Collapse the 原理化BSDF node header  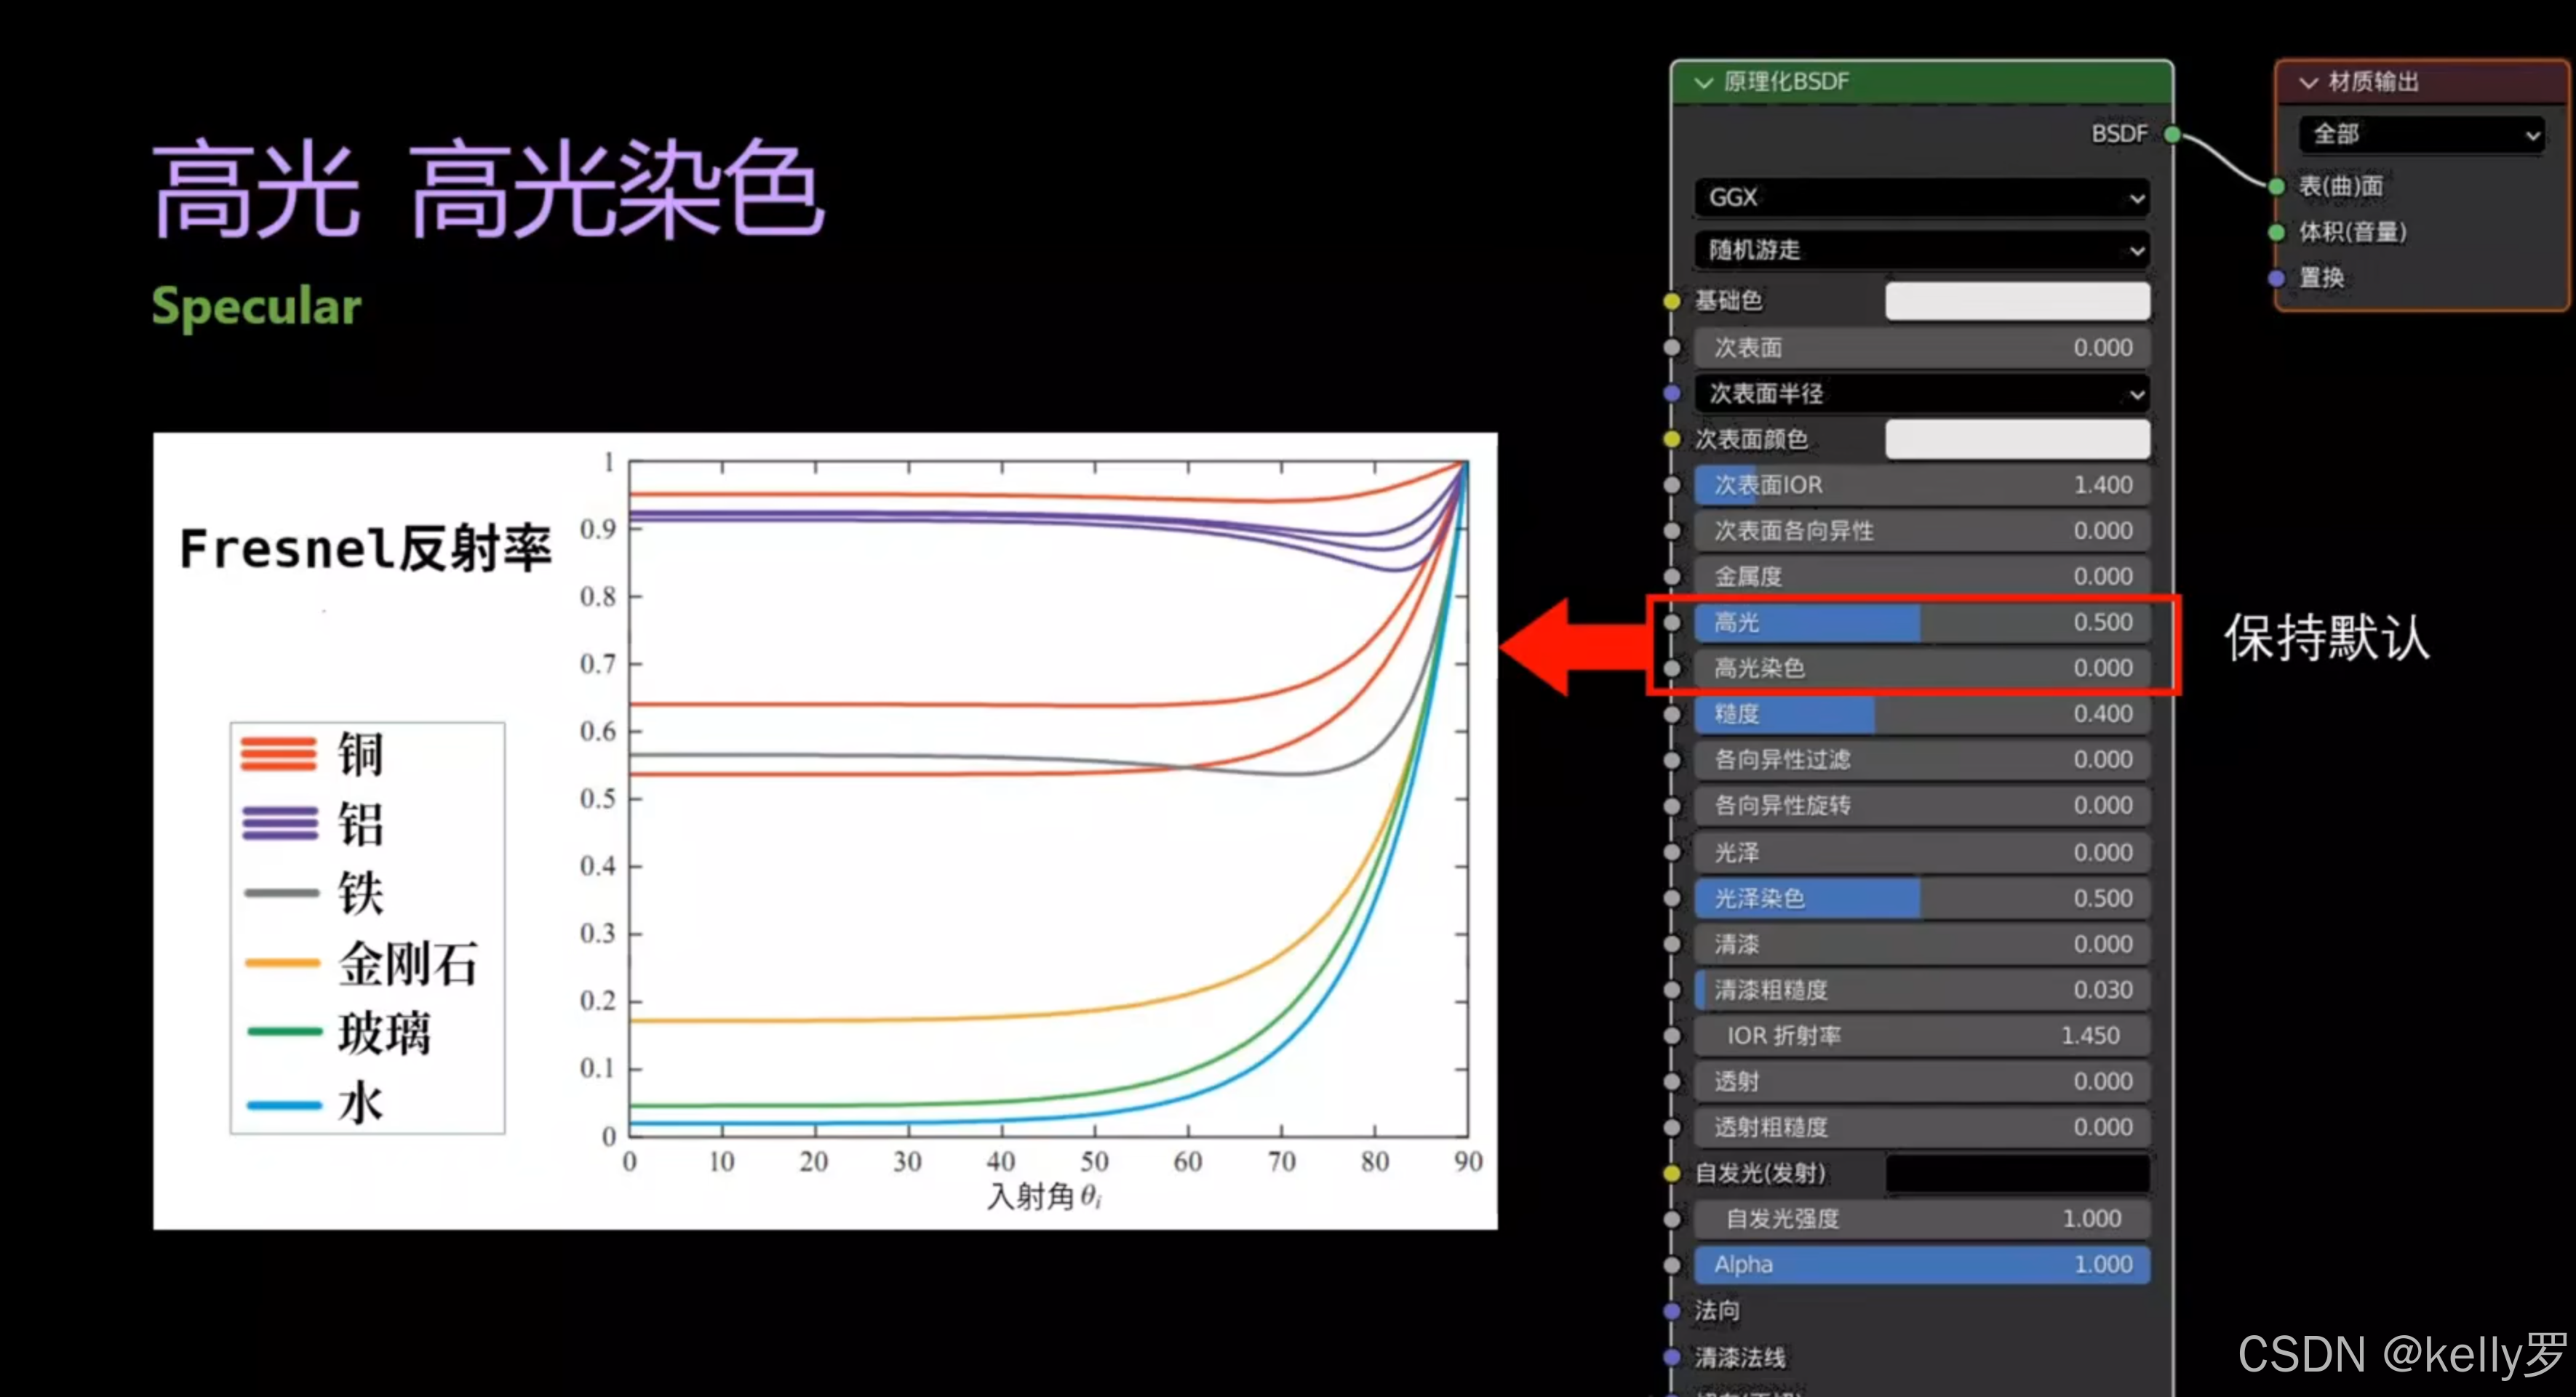[1704, 82]
